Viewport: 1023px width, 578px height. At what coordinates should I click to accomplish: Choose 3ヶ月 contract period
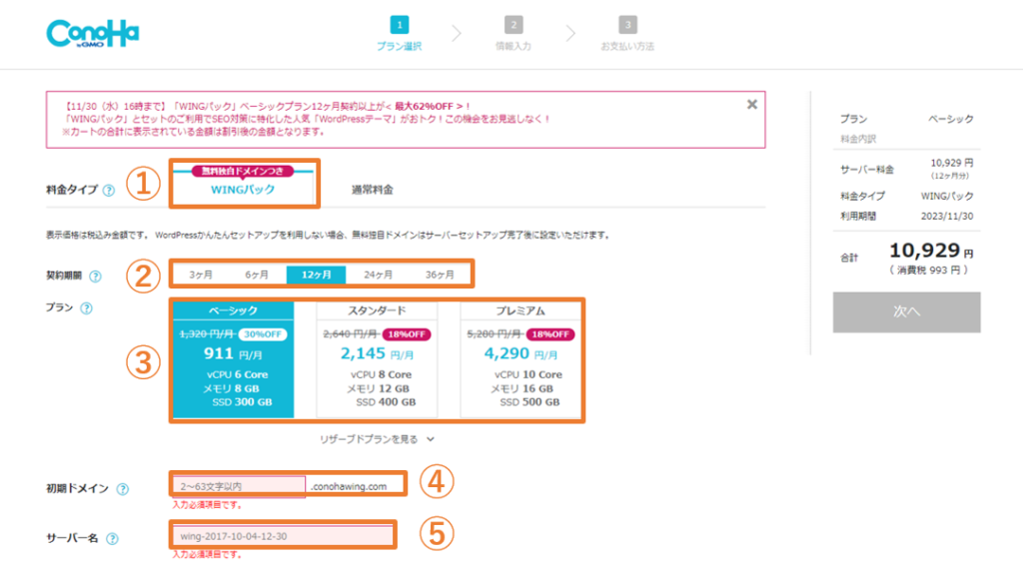pyautogui.click(x=201, y=275)
